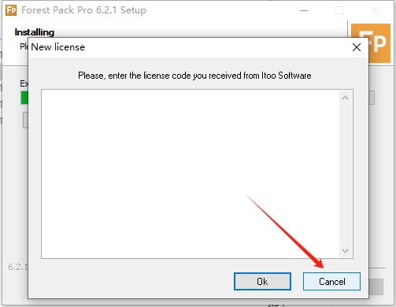The image size is (396, 307).
Task: Click the license box scrollbar down arrow
Action: point(345,251)
